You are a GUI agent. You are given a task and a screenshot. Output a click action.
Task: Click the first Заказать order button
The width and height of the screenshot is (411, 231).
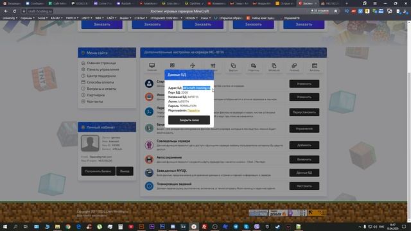(102, 24)
